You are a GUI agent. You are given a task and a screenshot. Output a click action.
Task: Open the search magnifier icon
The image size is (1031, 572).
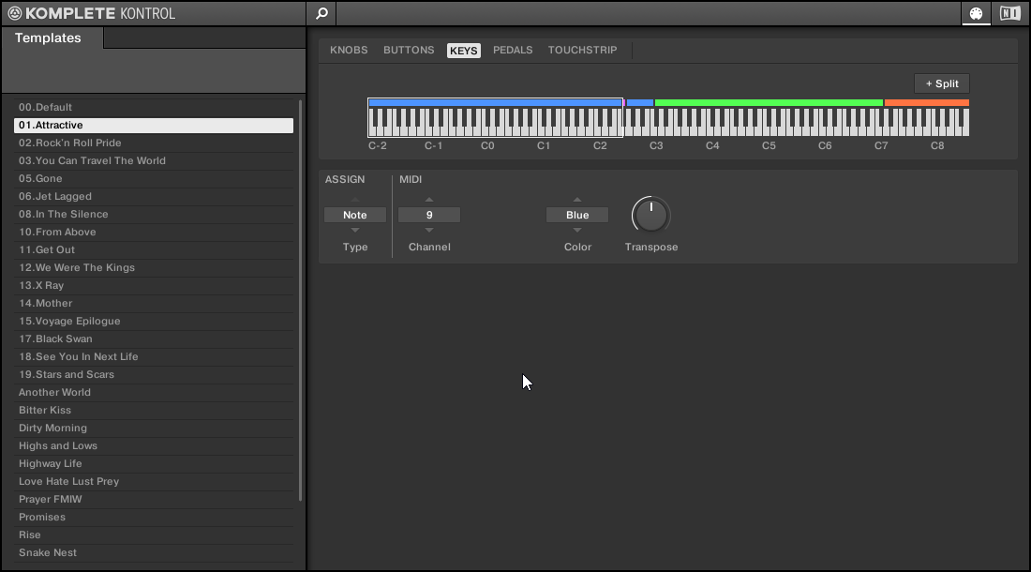(x=321, y=13)
